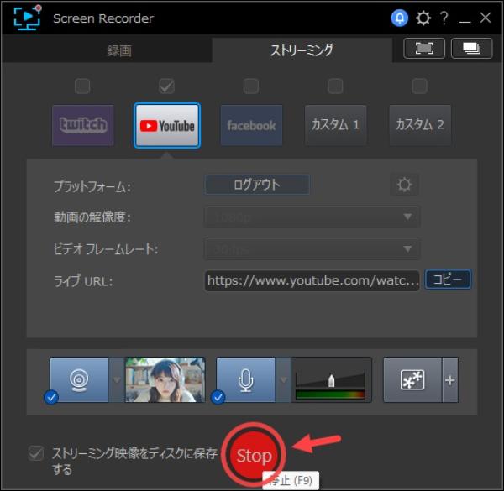Select カスタム 1 platform button
This screenshot has width=504, height=491.
(335, 125)
